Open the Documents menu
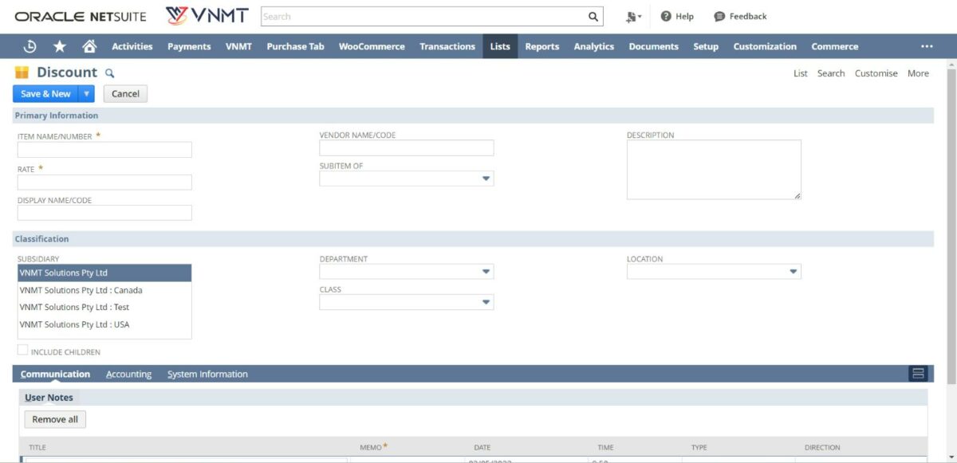This screenshot has width=957, height=463. (654, 46)
